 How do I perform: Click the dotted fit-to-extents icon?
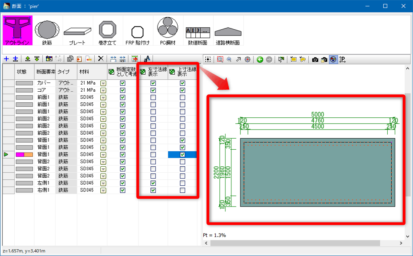pos(208,60)
